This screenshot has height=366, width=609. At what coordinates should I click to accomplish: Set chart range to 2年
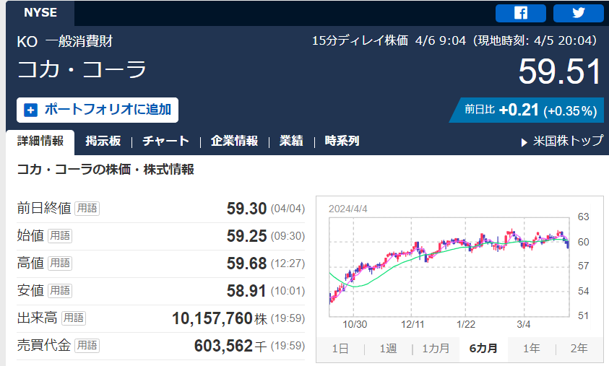(579, 349)
